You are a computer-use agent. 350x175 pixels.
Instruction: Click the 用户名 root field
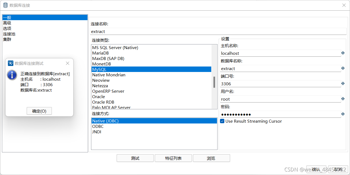pos(280,99)
